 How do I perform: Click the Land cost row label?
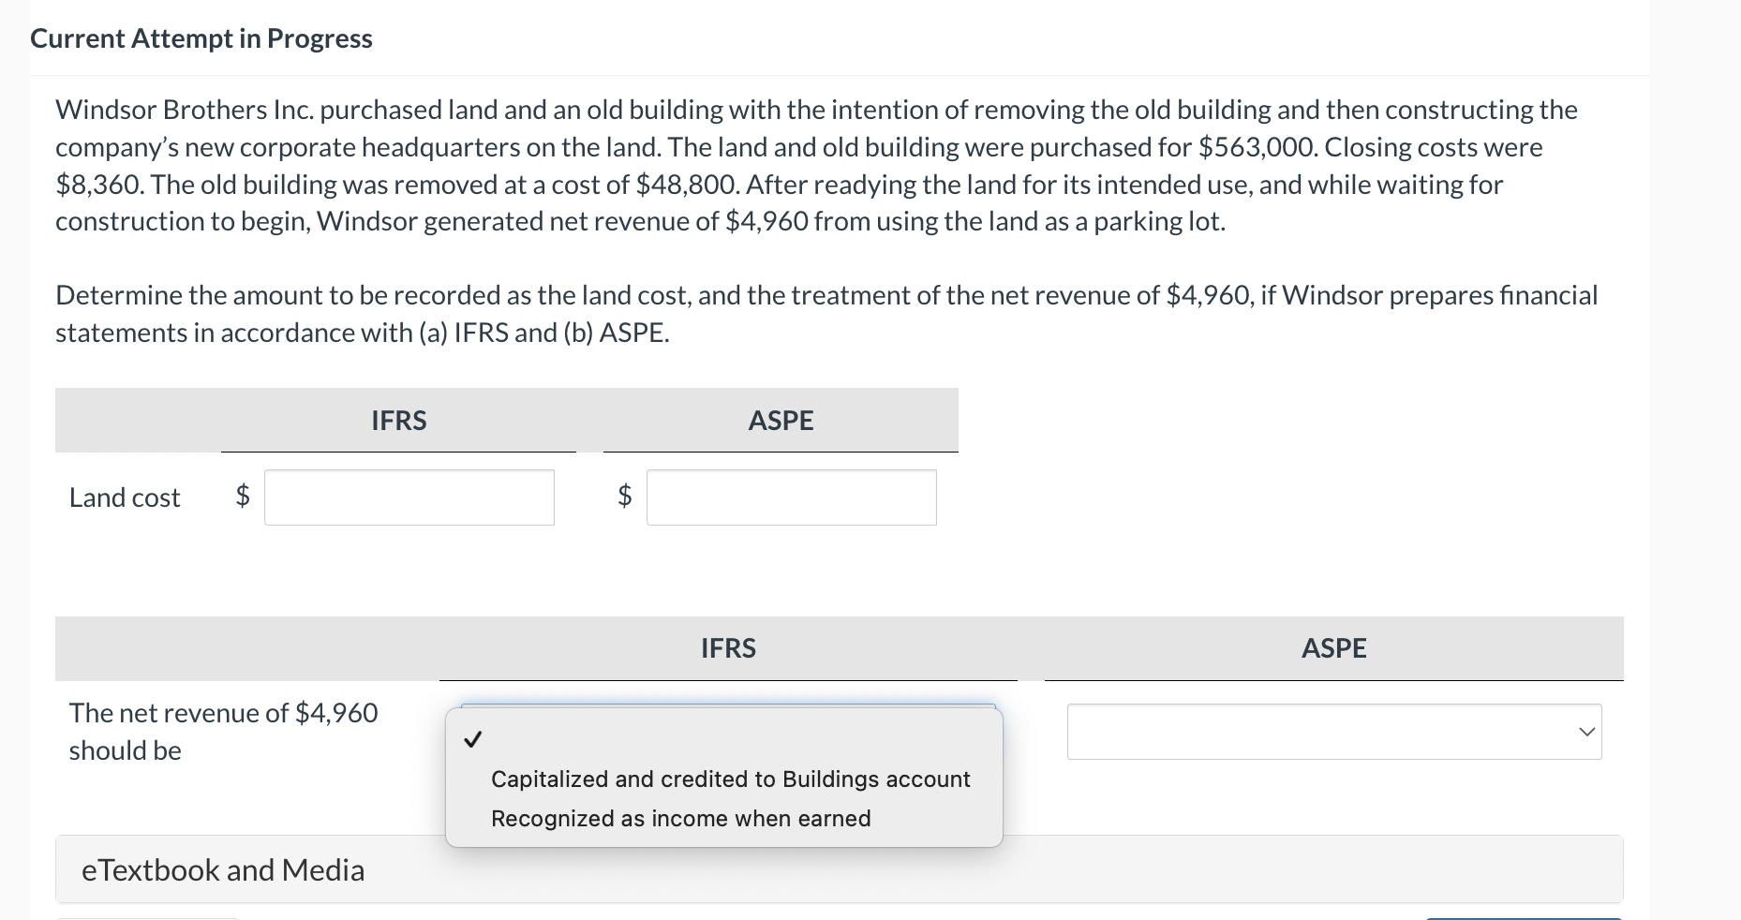[123, 497]
